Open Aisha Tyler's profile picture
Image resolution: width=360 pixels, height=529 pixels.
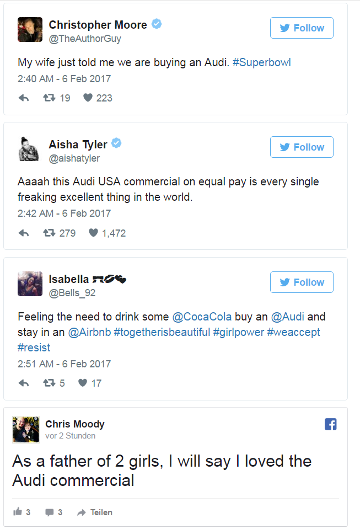(x=28, y=149)
